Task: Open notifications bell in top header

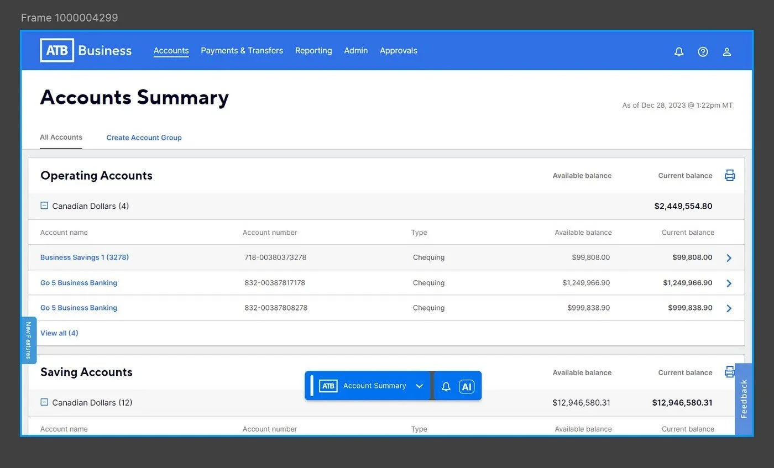Action: 679,51
